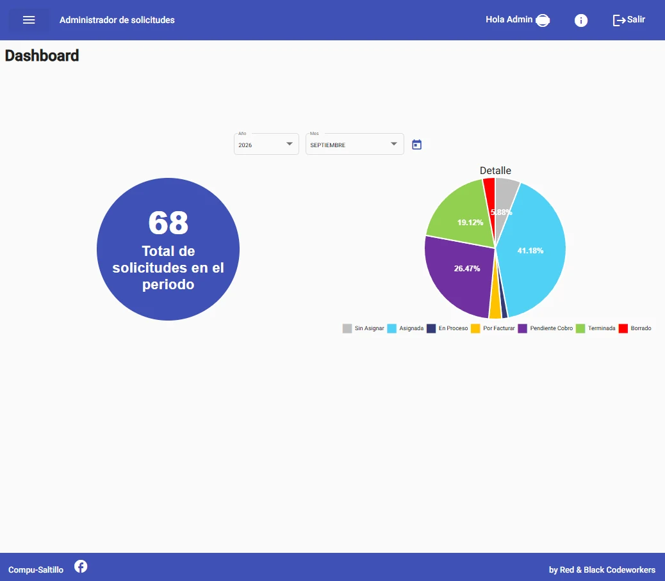Open the information icon in header

580,20
